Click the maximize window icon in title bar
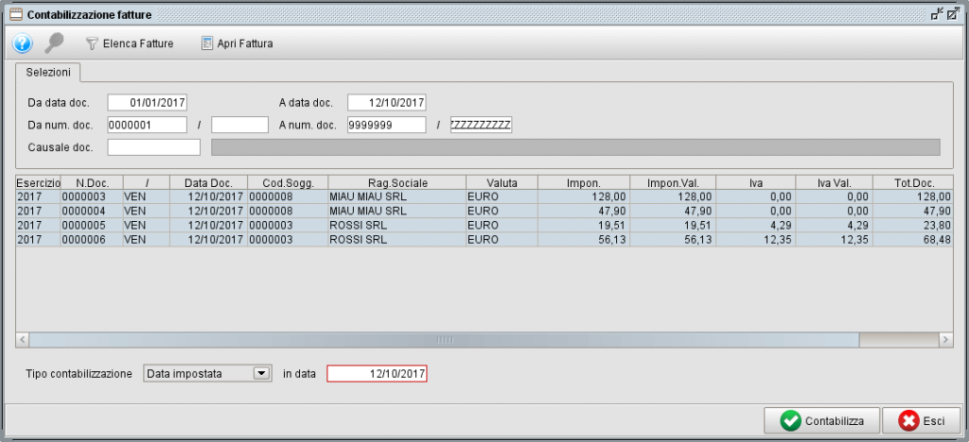This screenshot has width=969, height=442. 954,14
